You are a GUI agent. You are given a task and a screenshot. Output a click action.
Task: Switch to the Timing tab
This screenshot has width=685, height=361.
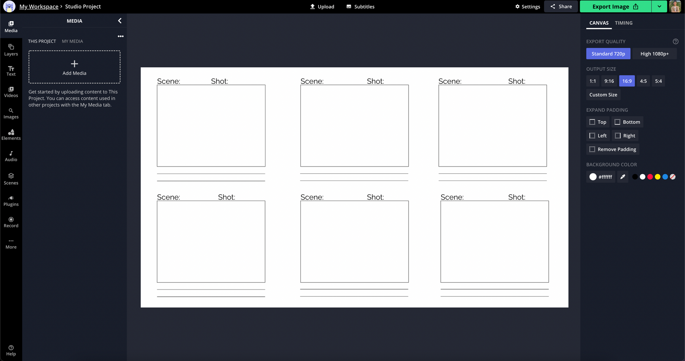[x=623, y=23]
